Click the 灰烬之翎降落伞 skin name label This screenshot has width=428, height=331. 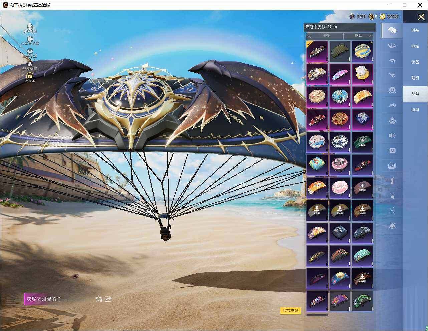tap(44, 299)
